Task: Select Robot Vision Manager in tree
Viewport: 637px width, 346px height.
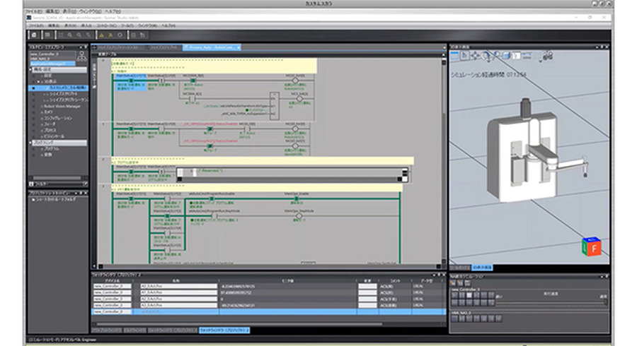Action: tap(62, 105)
